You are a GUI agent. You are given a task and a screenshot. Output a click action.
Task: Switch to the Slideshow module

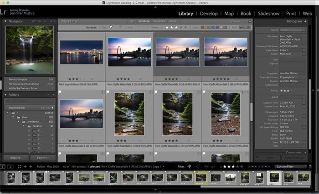tap(268, 14)
